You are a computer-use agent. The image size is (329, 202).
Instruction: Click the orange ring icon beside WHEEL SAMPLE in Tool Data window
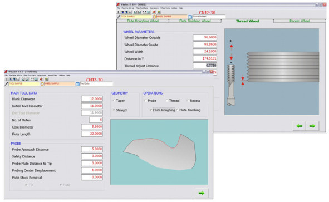[42, 84]
